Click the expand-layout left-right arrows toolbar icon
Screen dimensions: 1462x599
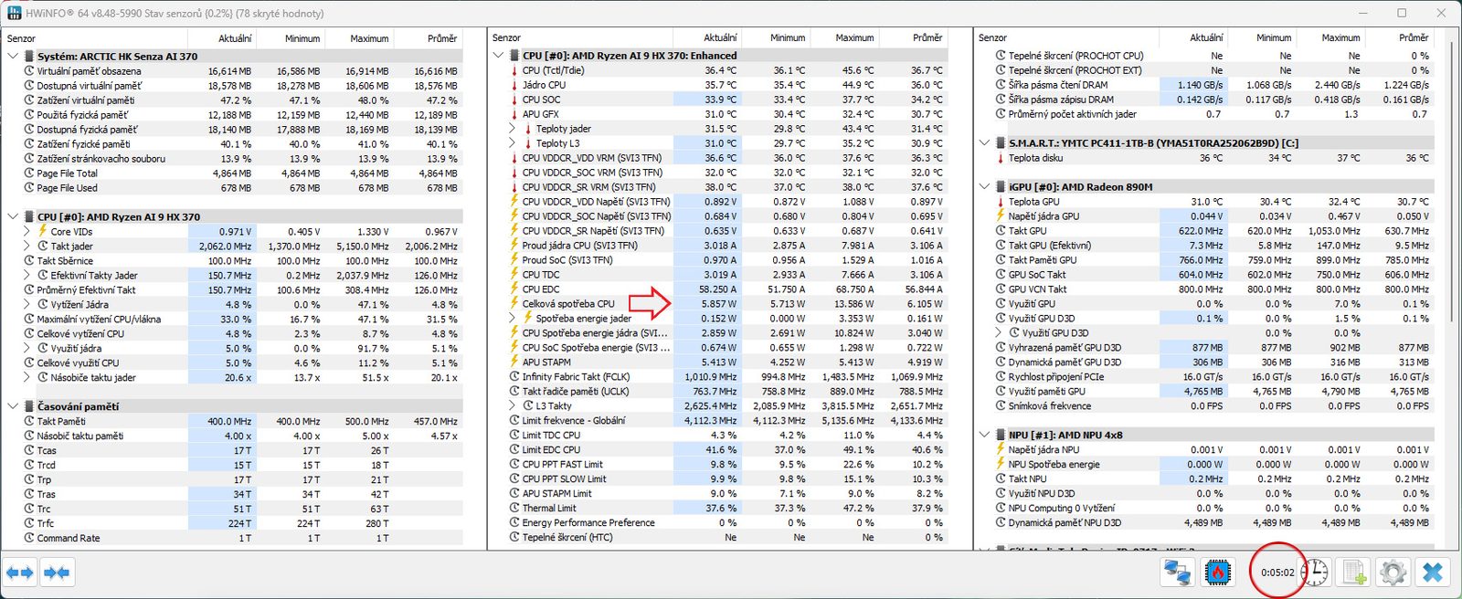[x=20, y=573]
